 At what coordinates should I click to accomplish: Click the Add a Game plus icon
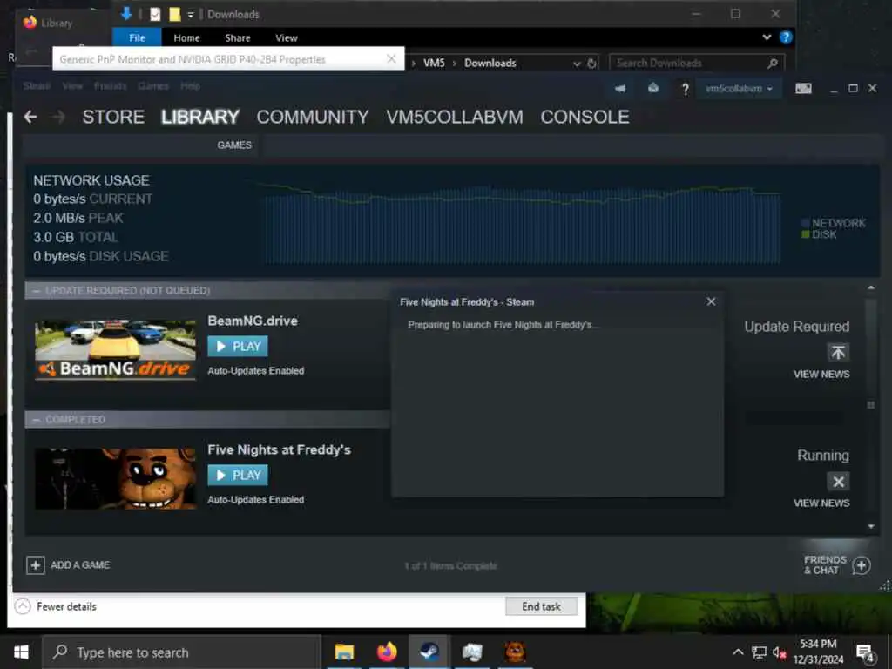click(35, 564)
